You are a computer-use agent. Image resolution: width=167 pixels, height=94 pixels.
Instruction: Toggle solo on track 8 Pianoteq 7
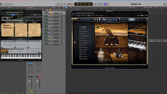pos(50,38)
